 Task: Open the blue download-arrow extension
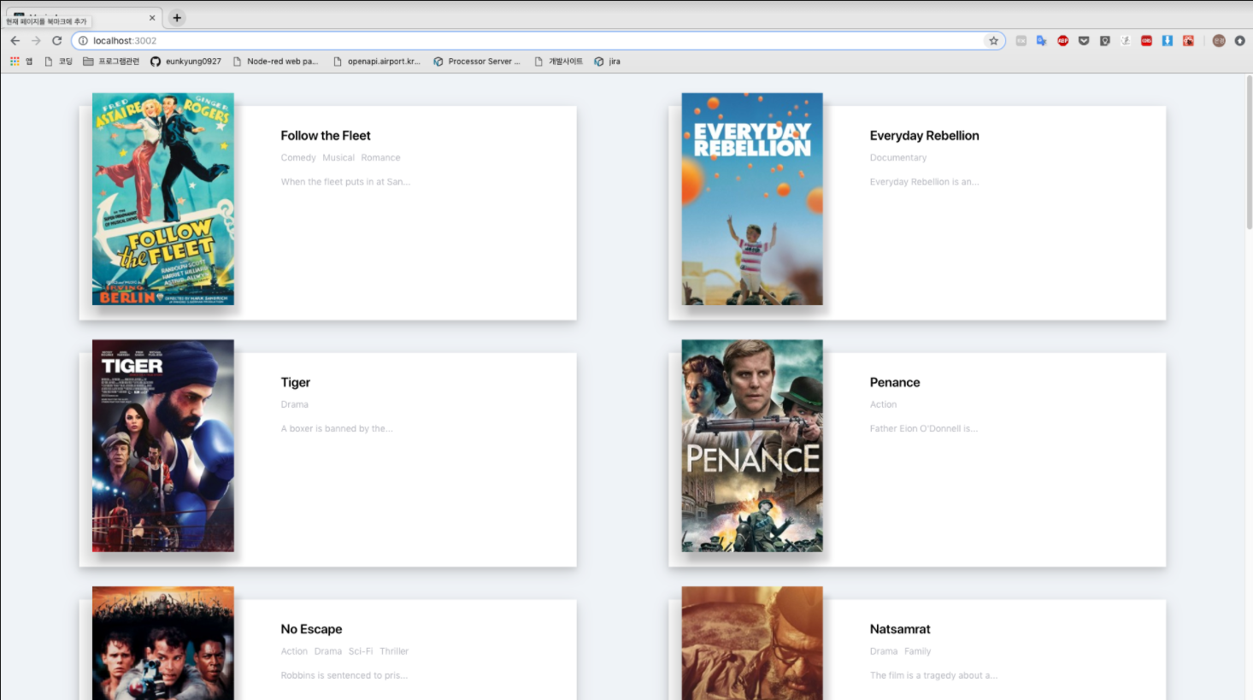[1167, 40]
